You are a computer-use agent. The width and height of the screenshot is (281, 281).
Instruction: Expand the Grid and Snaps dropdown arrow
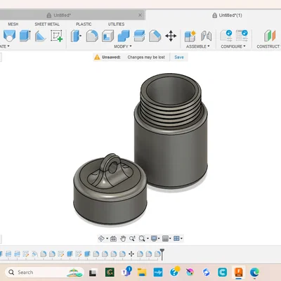click(x=170, y=239)
